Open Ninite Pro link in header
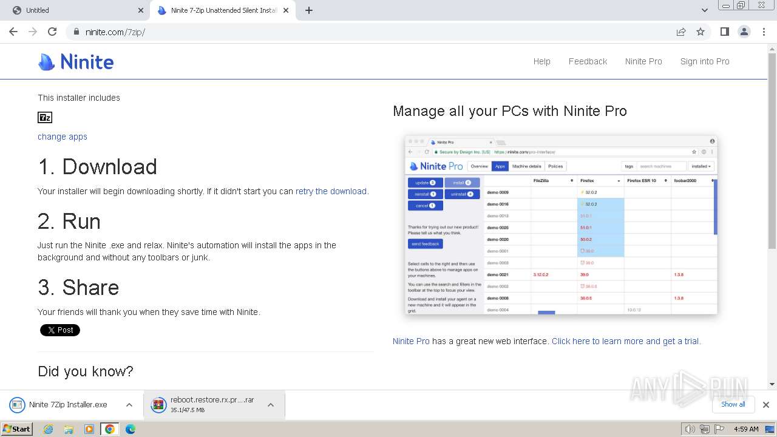The width and height of the screenshot is (777, 437). click(643, 61)
